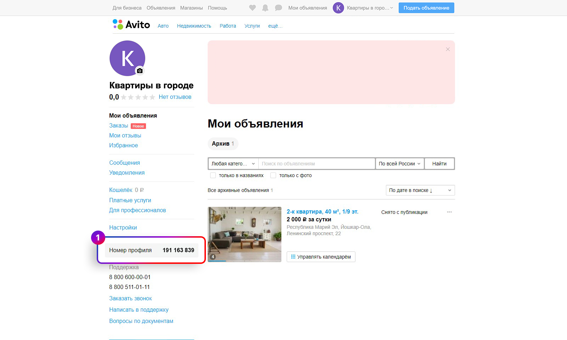Click 'Мои объявления' sidebar heading
The image size is (567, 340).
point(133,116)
